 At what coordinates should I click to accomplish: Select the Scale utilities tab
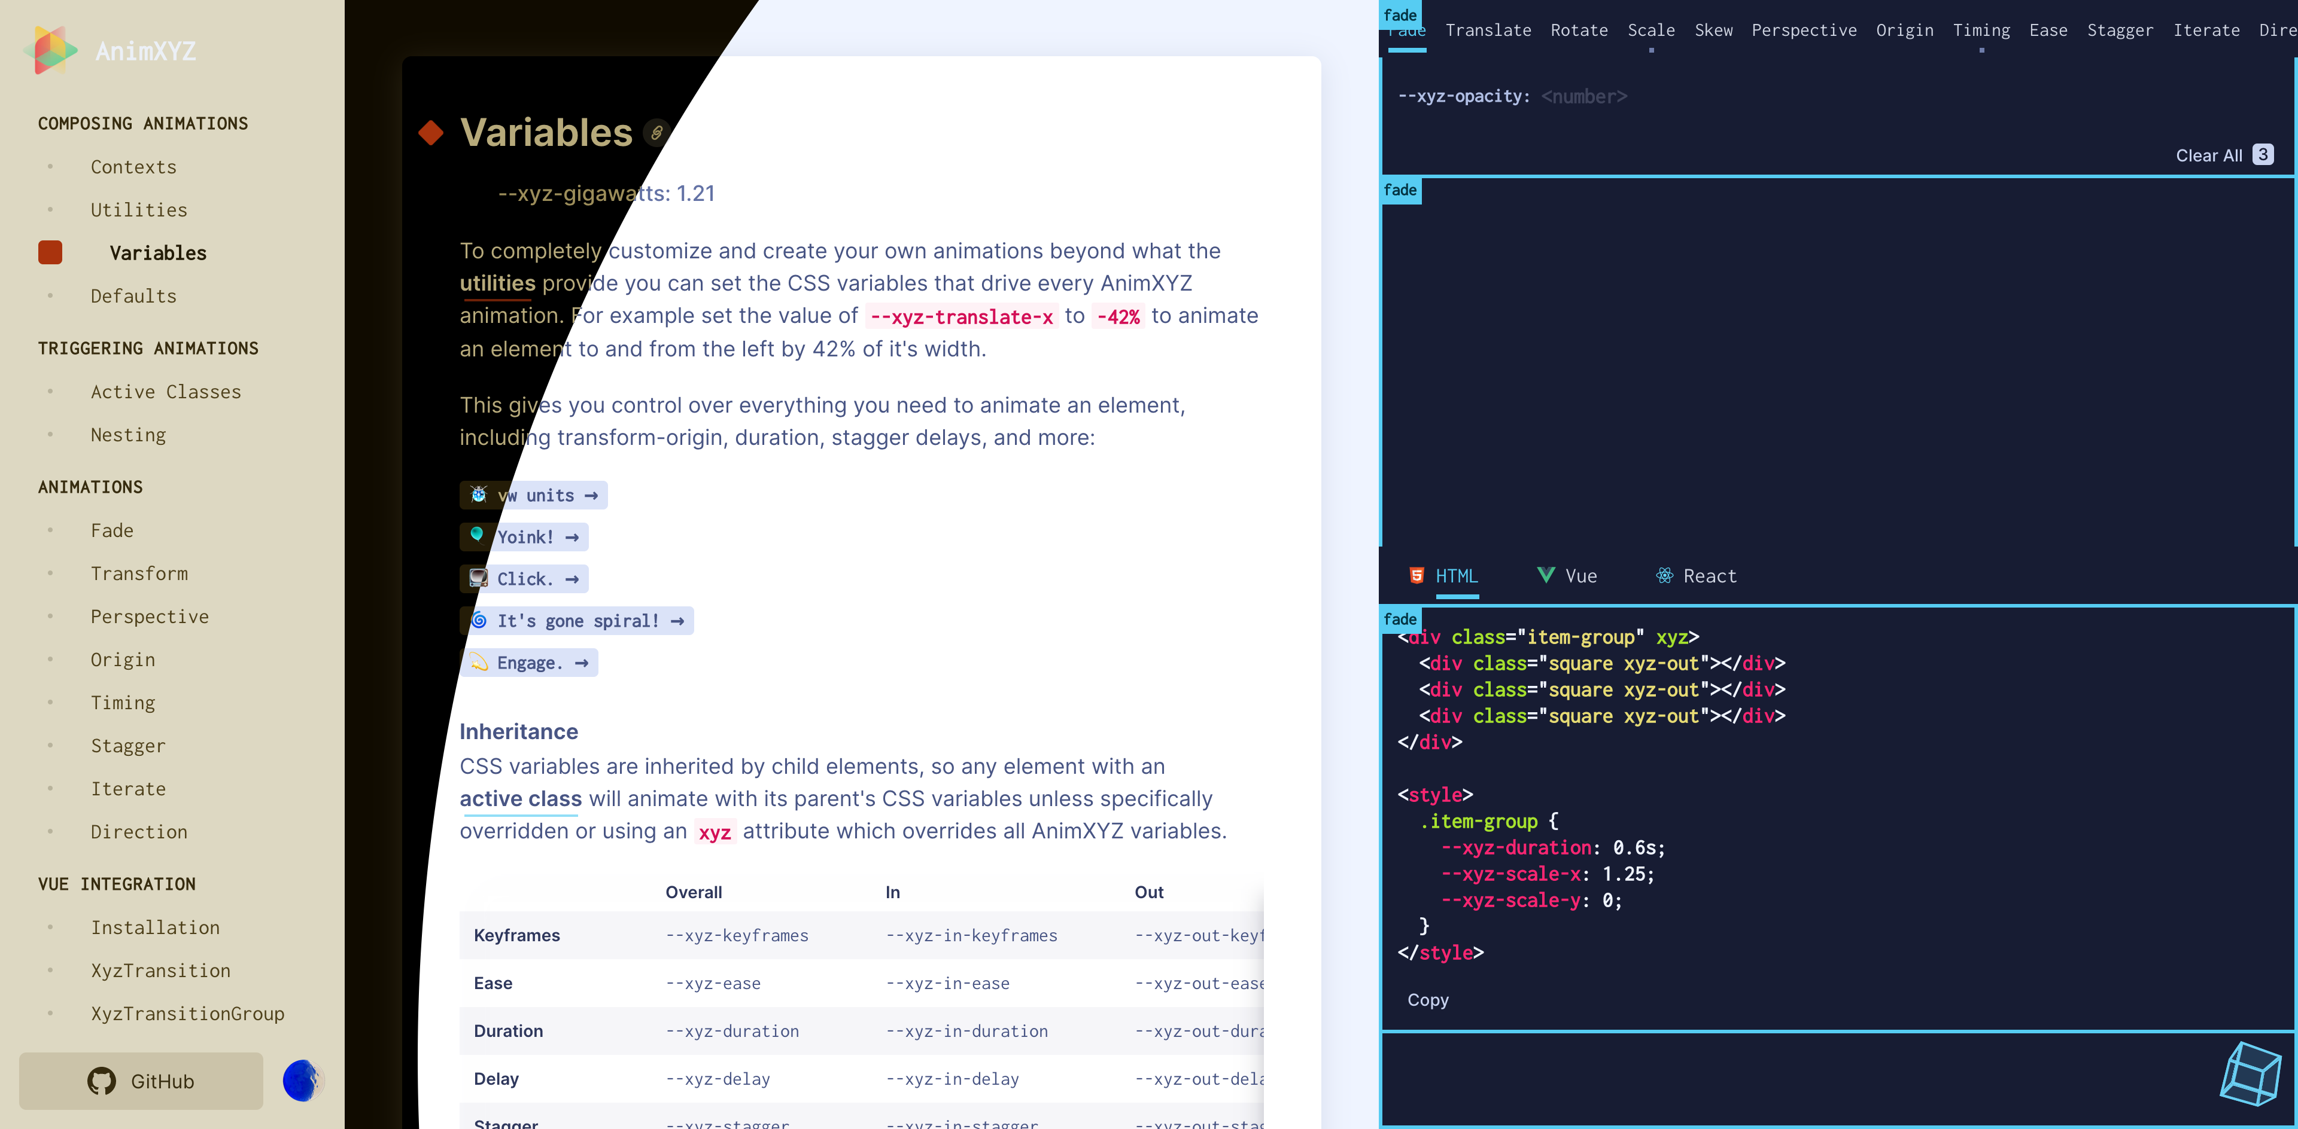point(1650,30)
